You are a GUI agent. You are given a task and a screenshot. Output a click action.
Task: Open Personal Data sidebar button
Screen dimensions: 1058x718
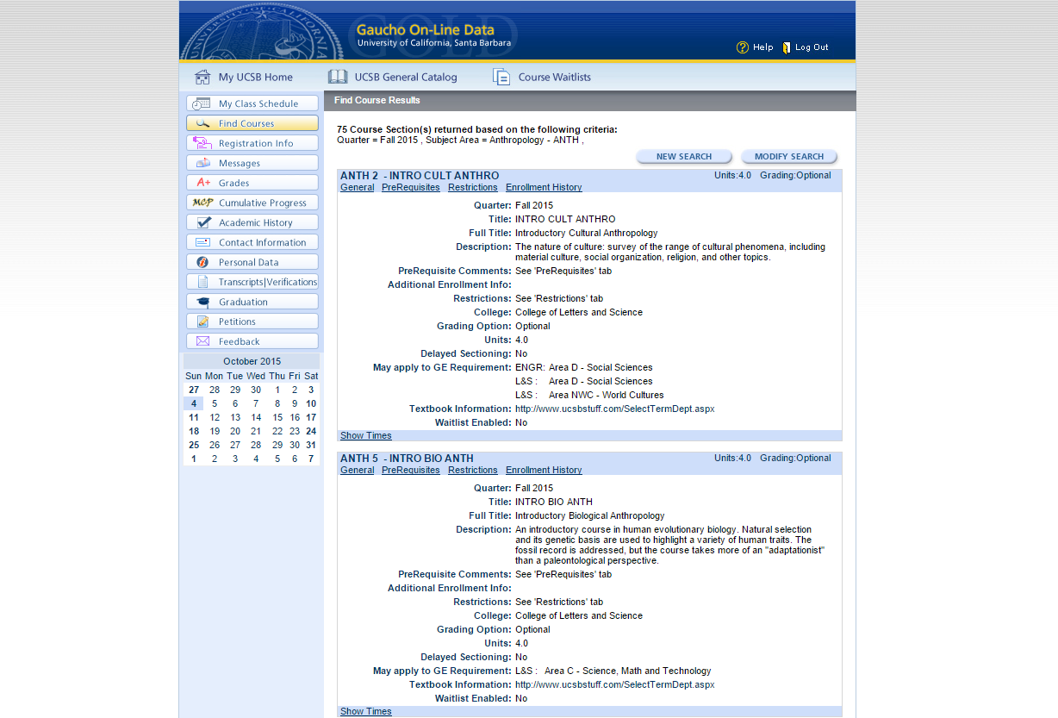[252, 262]
